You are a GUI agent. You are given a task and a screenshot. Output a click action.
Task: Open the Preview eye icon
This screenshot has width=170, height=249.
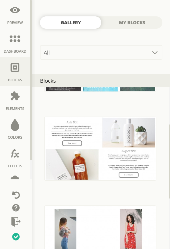coord(15,10)
